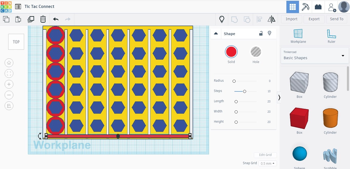
Task: Click the Duplicate and repeat icon
Action: pyautogui.click(x=31, y=19)
